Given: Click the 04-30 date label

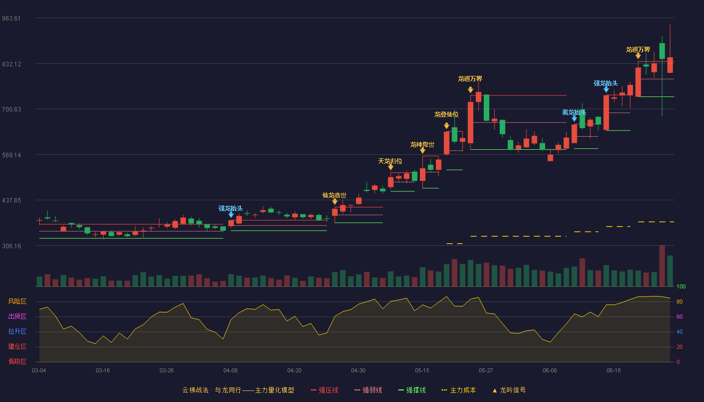Looking at the screenshot, I should 358,370.
